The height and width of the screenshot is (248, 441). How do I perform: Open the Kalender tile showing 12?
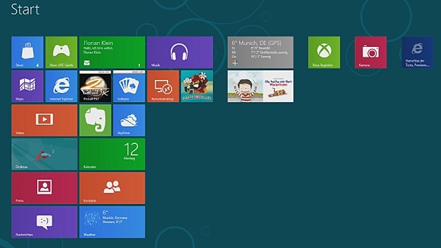[112, 154]
